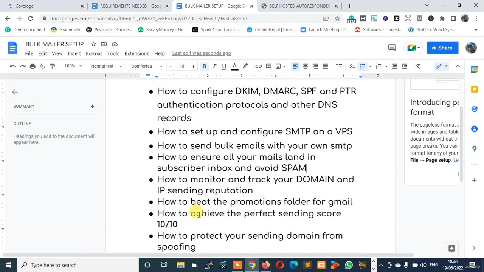Open Google Calendar in the side panel
Screen dimensions: 484x272
(x=474, y=70)
